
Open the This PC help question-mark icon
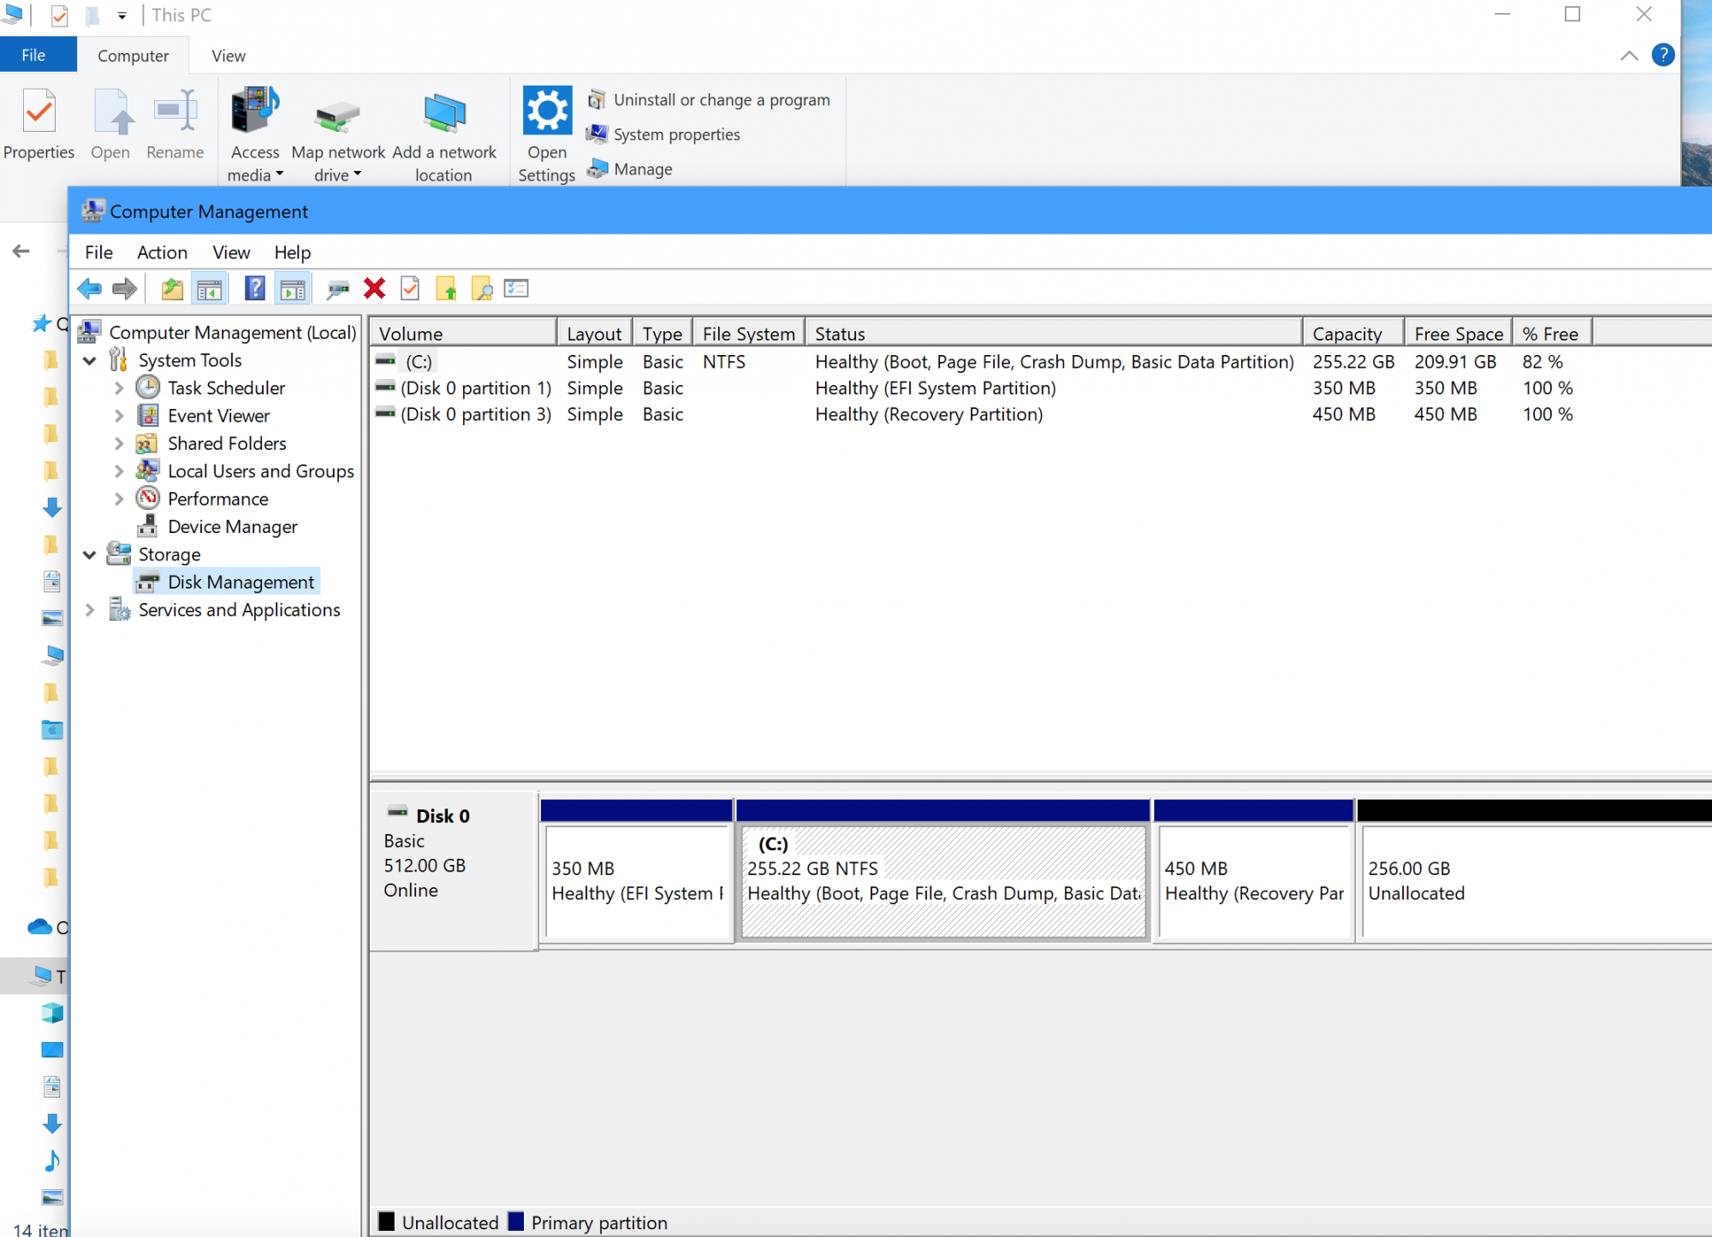coord(1662,56)
